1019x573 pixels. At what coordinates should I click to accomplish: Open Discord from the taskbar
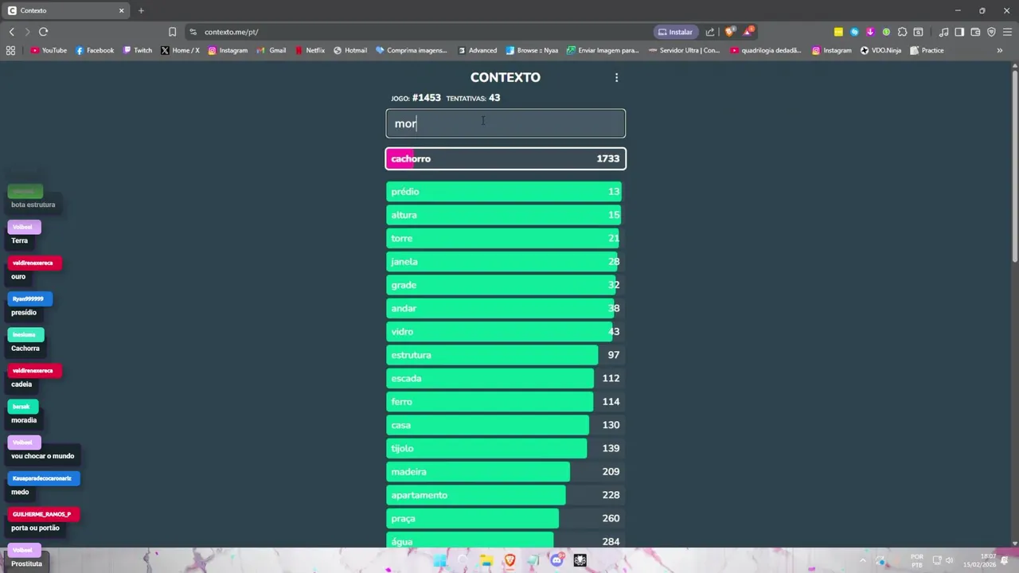pos(556,560)
